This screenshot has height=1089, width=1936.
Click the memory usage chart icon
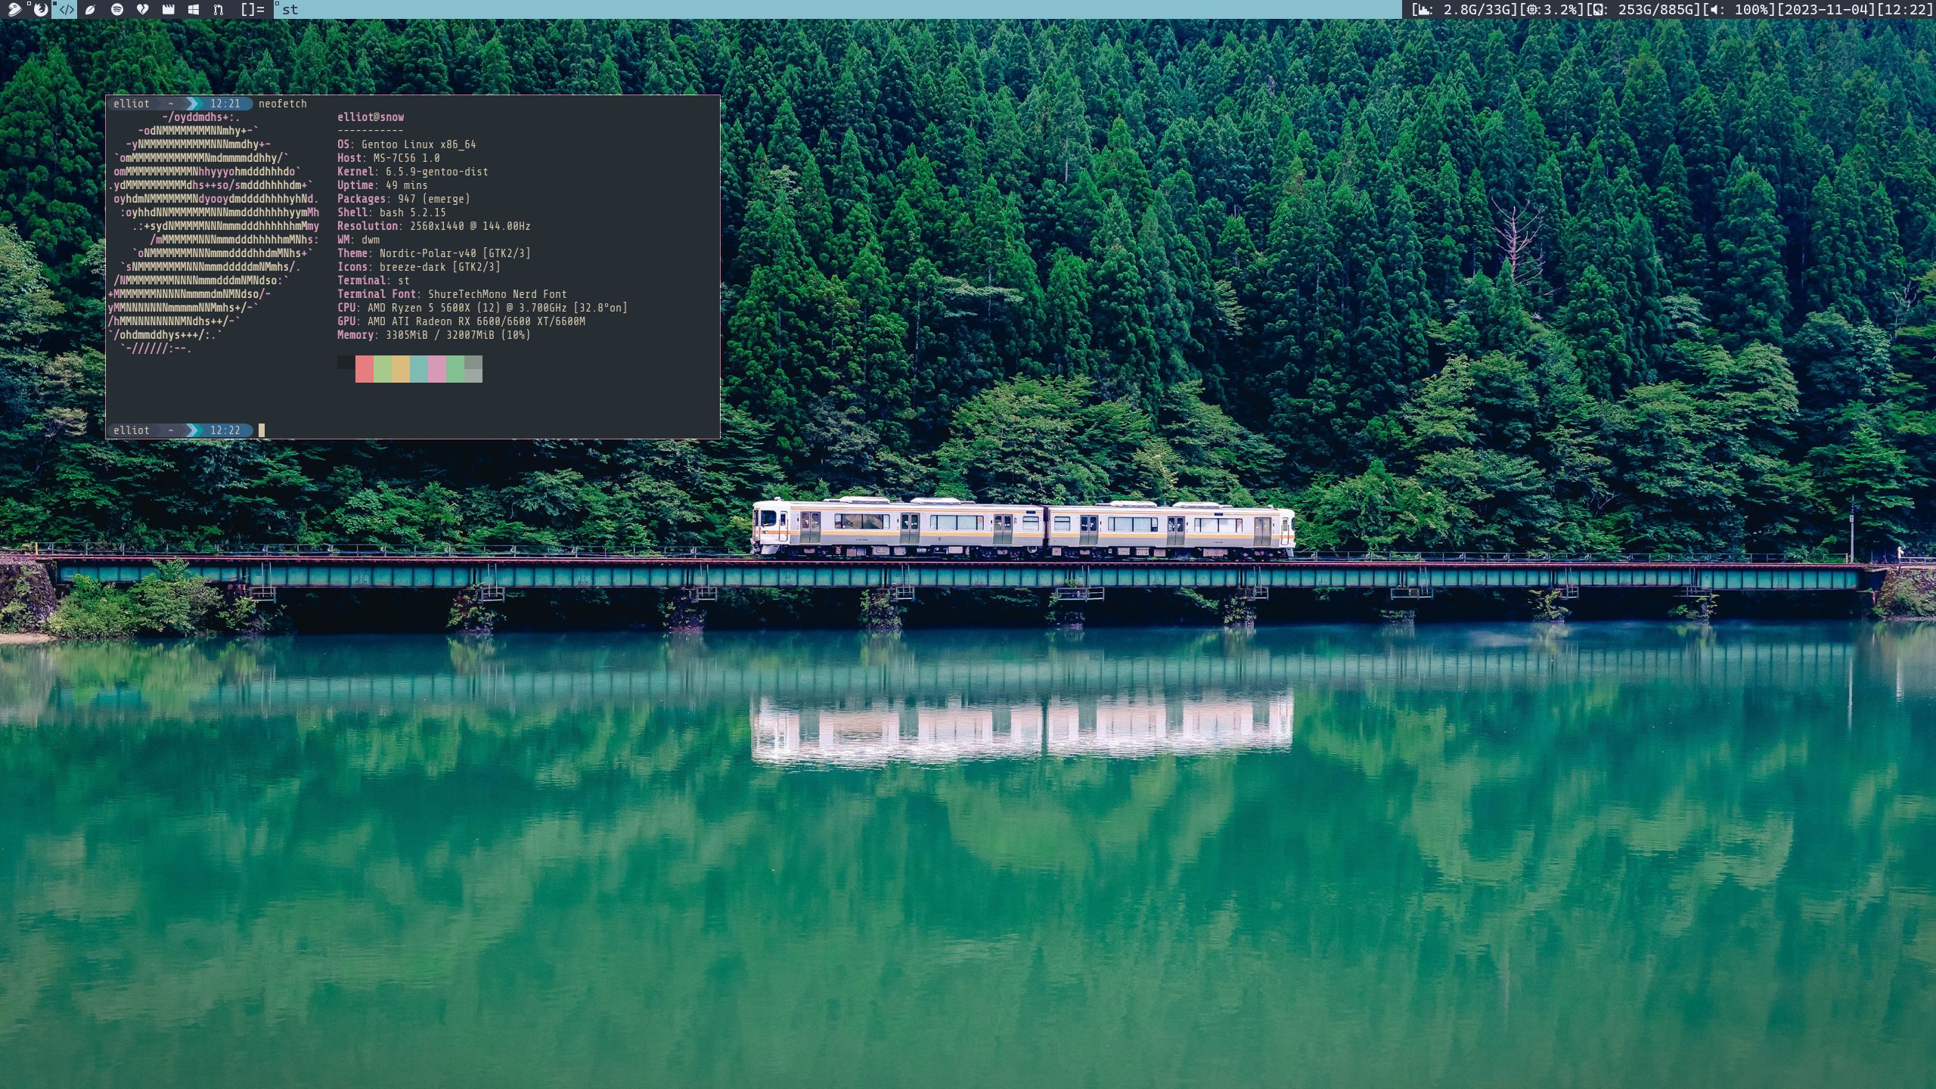click(1425, 9)
